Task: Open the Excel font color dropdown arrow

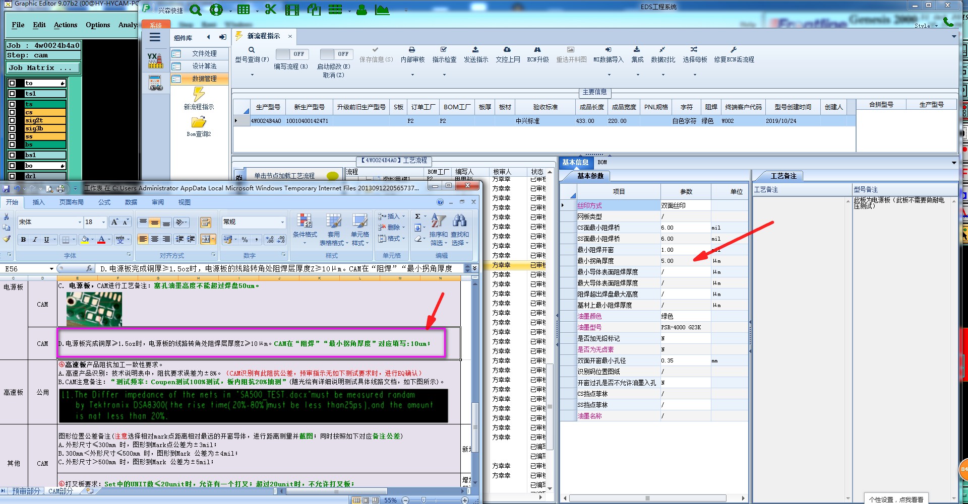Action: coord(109,240)
